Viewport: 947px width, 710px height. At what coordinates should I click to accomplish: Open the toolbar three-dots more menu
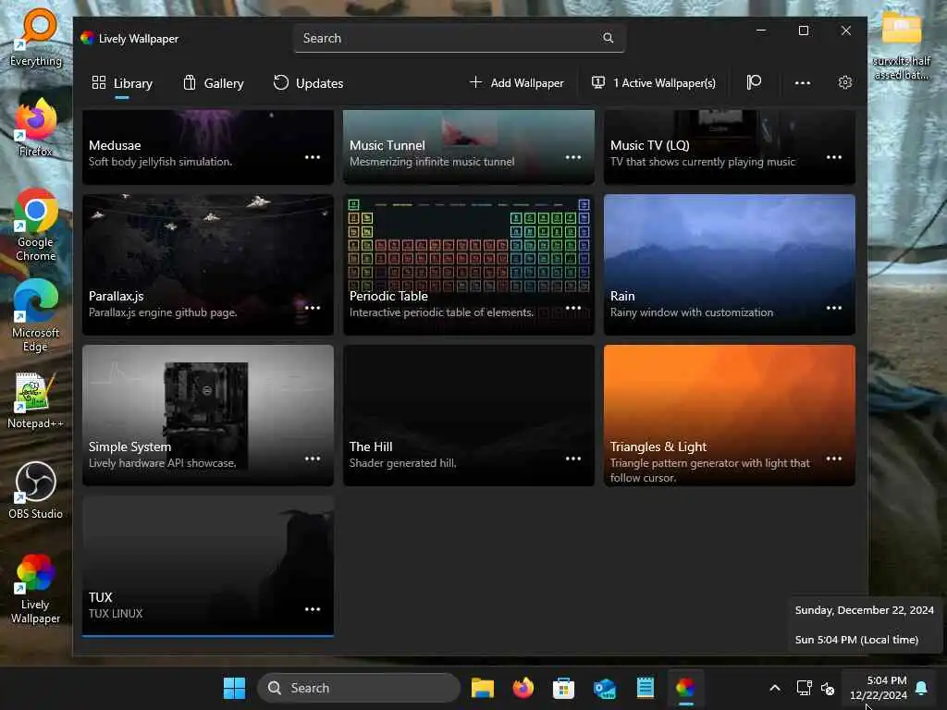coord(802,82)
